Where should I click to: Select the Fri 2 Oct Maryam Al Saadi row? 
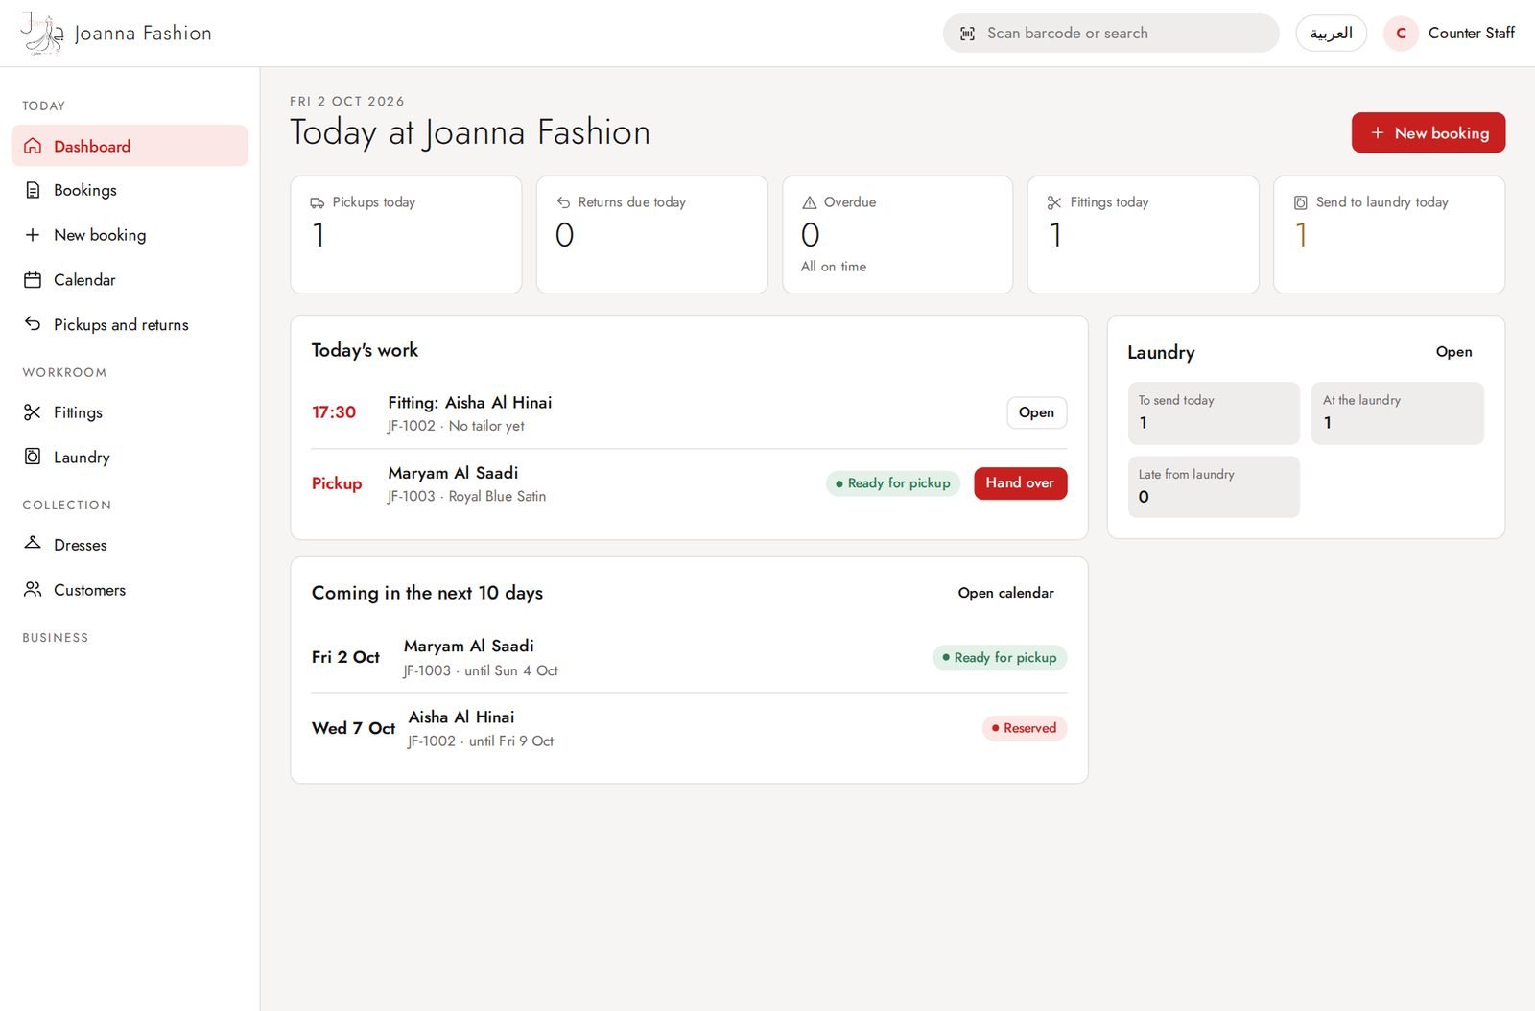689,657
